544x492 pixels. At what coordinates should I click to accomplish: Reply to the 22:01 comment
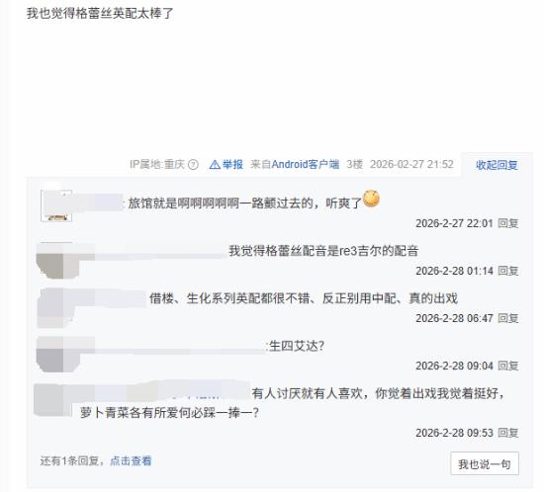point(508,223)
